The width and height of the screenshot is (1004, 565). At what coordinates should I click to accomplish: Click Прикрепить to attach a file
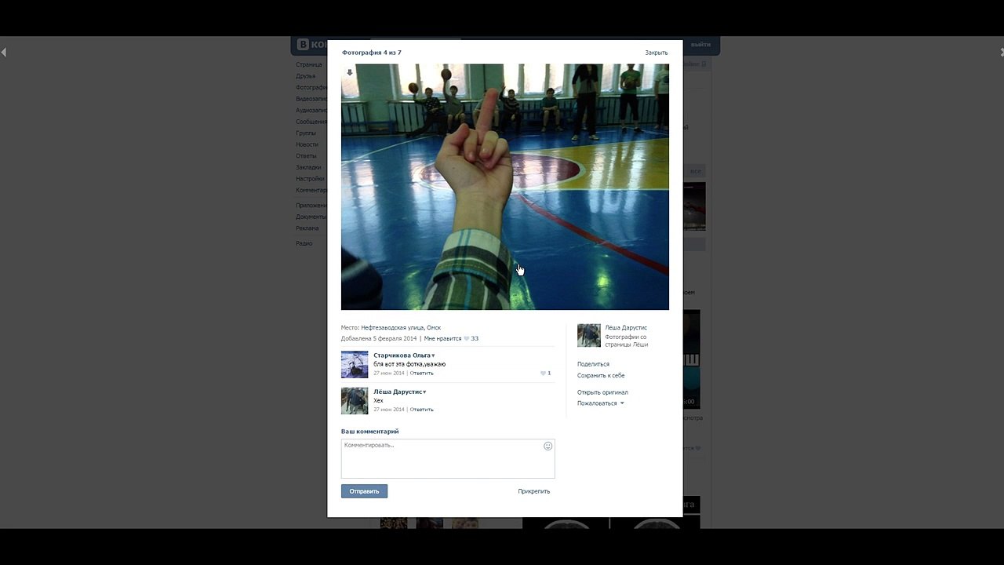[534, 491]
